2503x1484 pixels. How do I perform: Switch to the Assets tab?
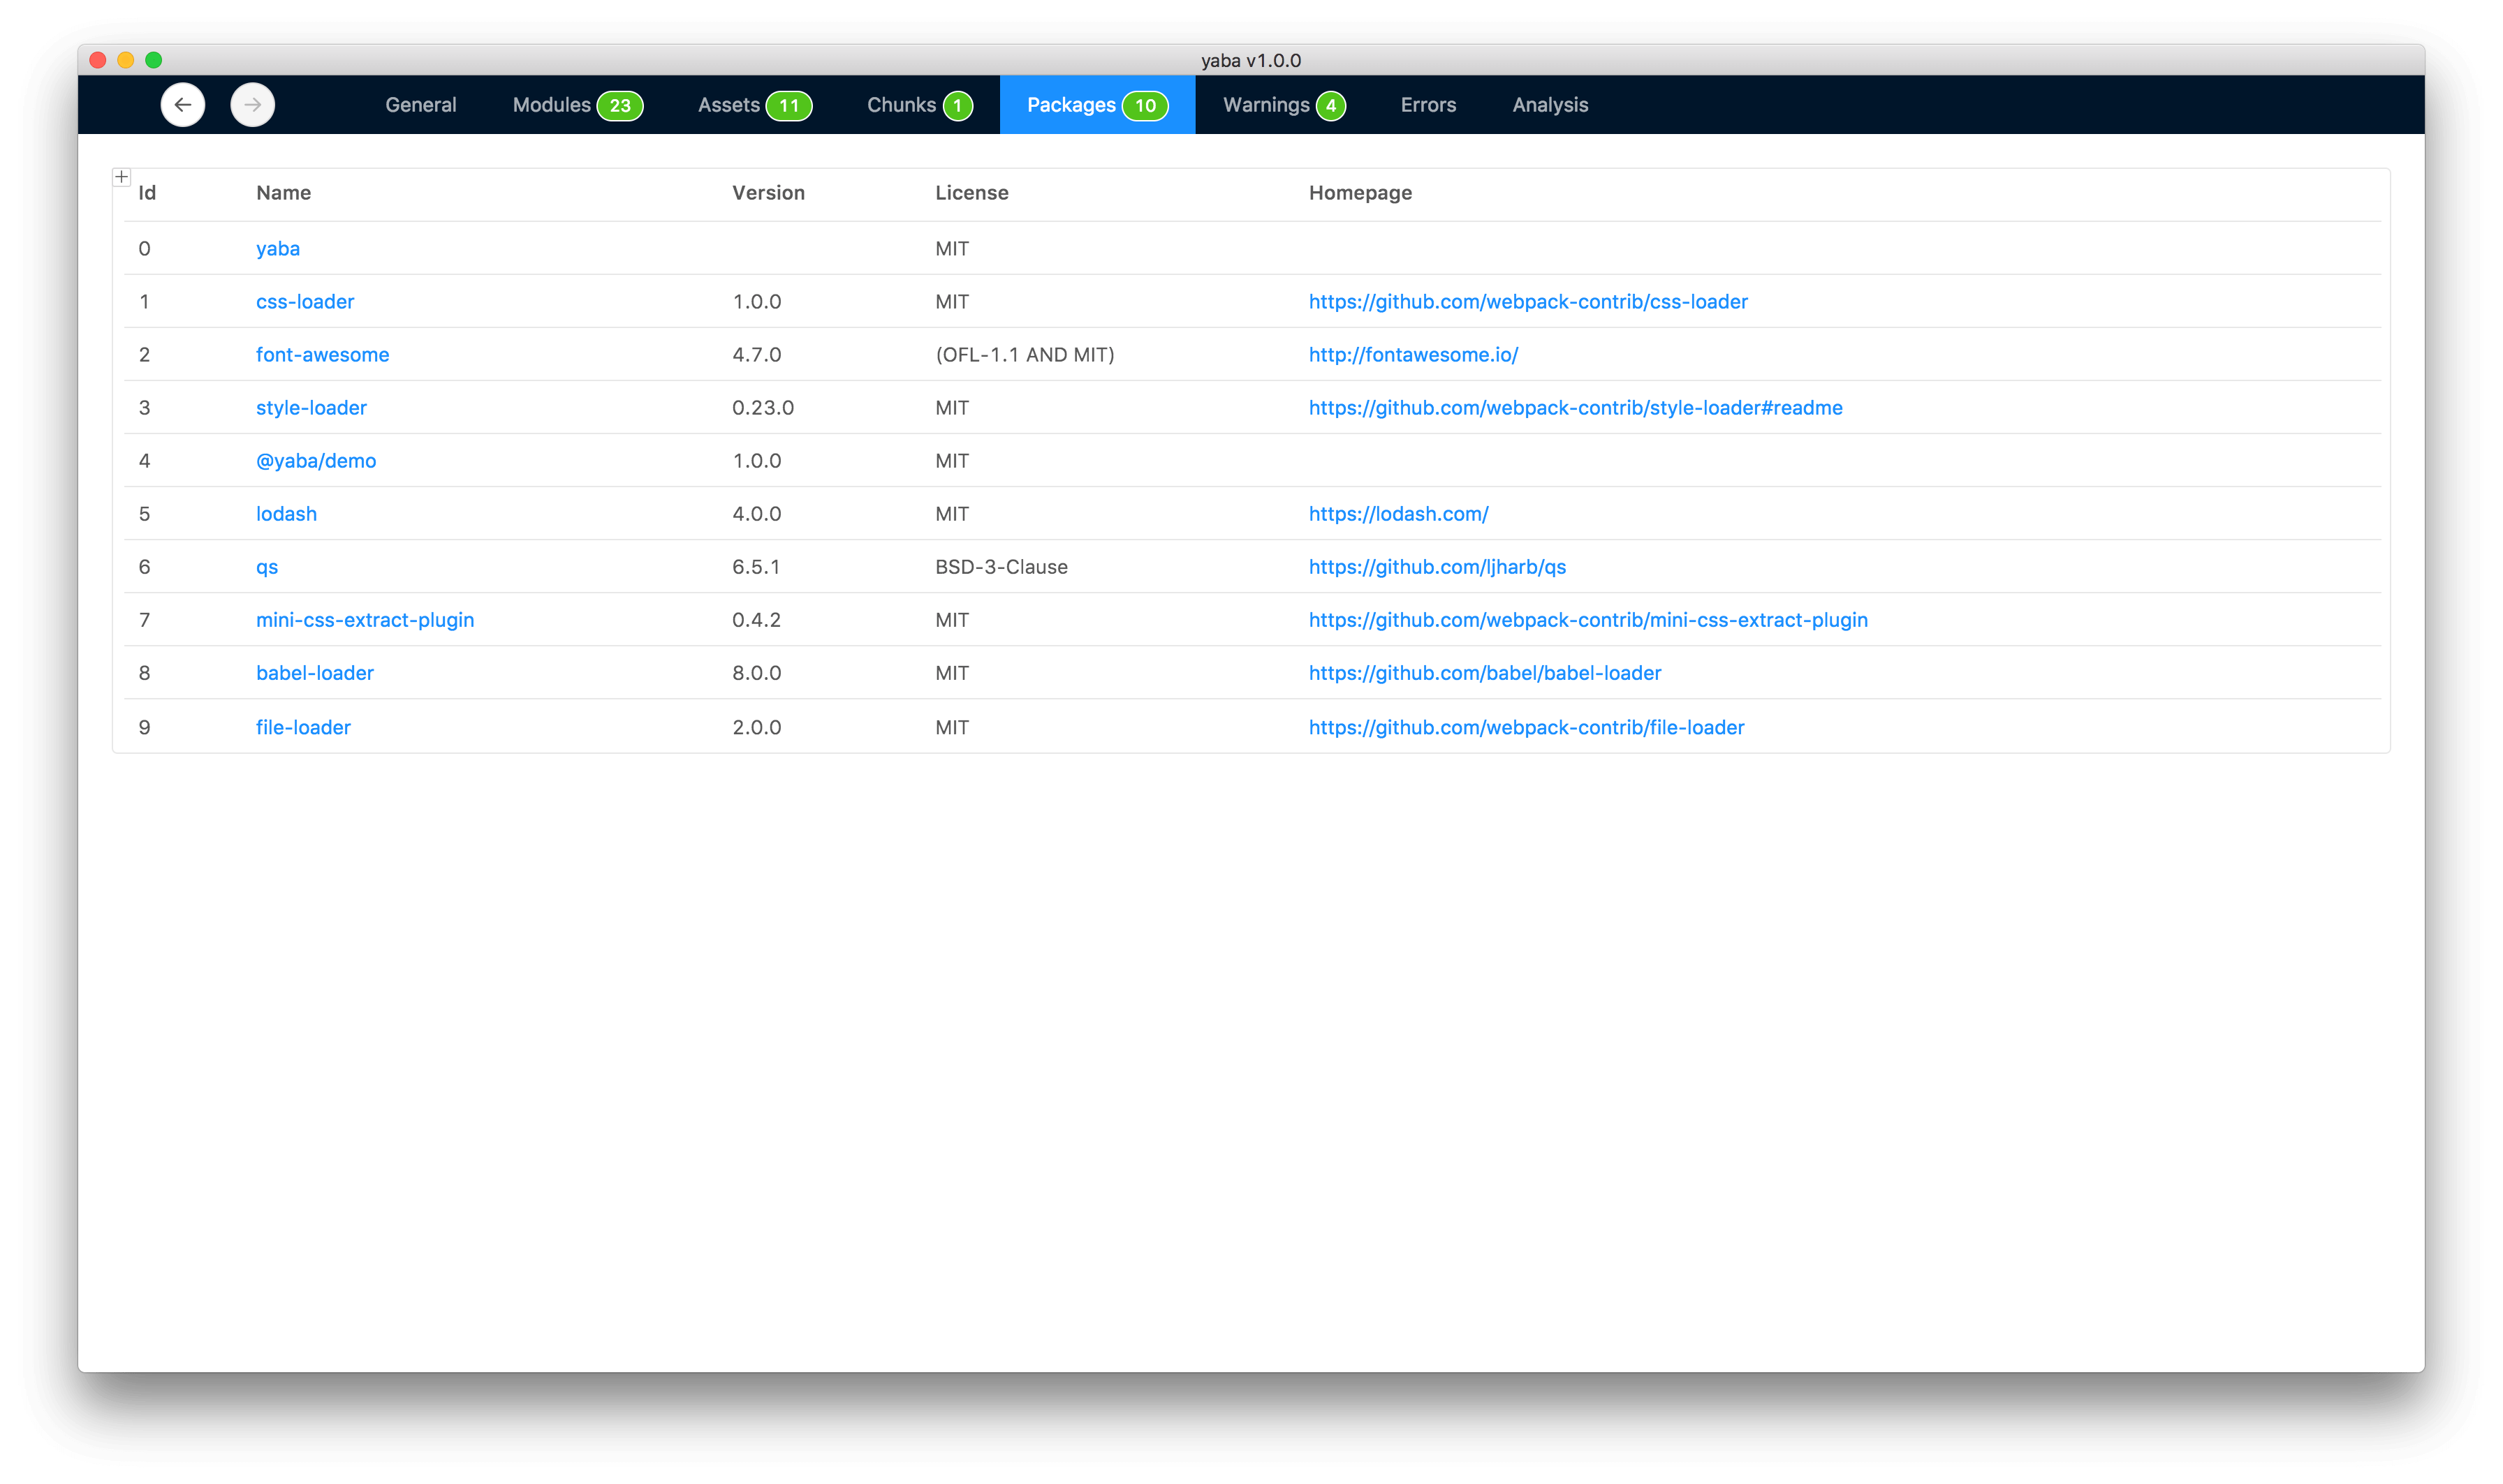tap(754, 105)
